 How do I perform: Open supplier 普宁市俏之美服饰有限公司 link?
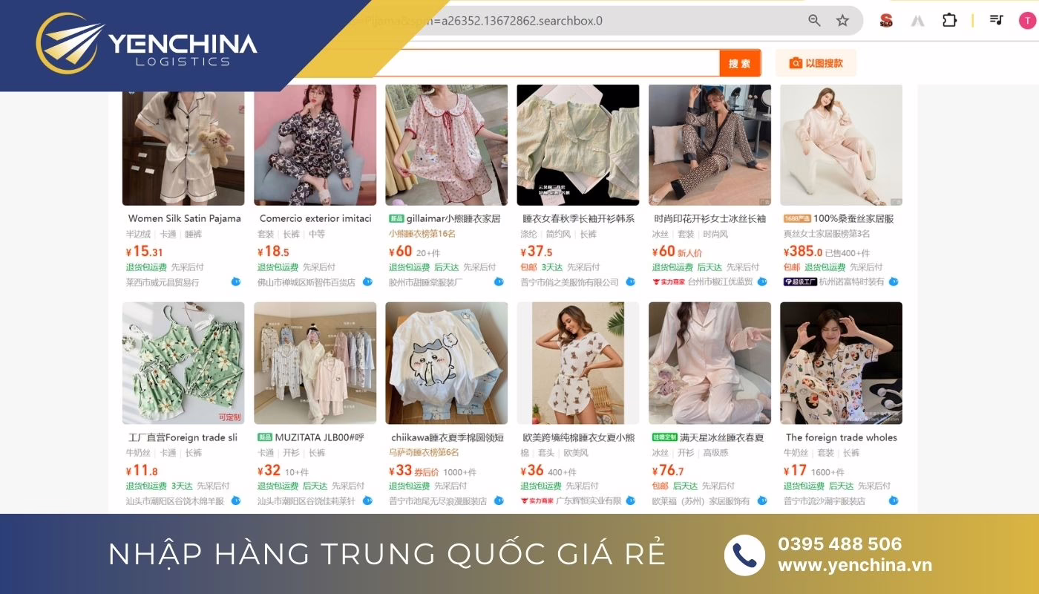click(569, 282)
